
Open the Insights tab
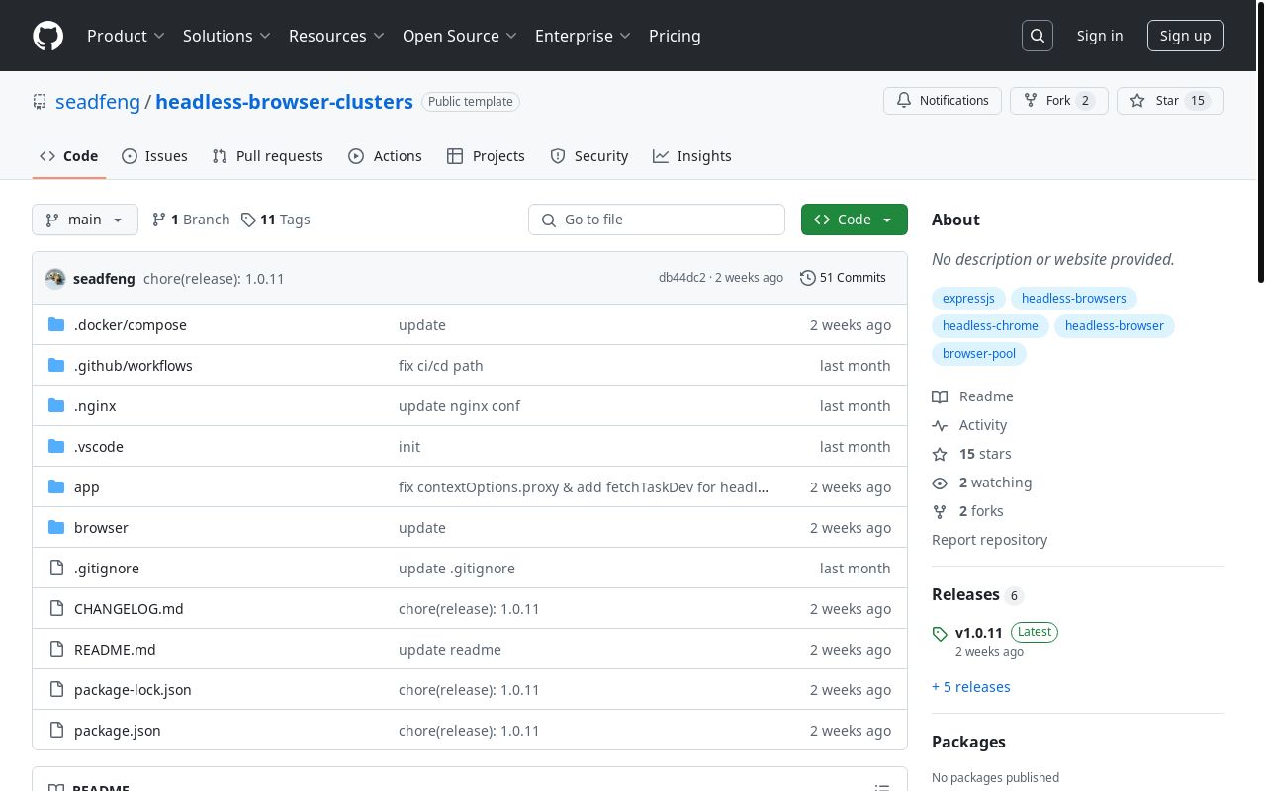coord(692,156)
